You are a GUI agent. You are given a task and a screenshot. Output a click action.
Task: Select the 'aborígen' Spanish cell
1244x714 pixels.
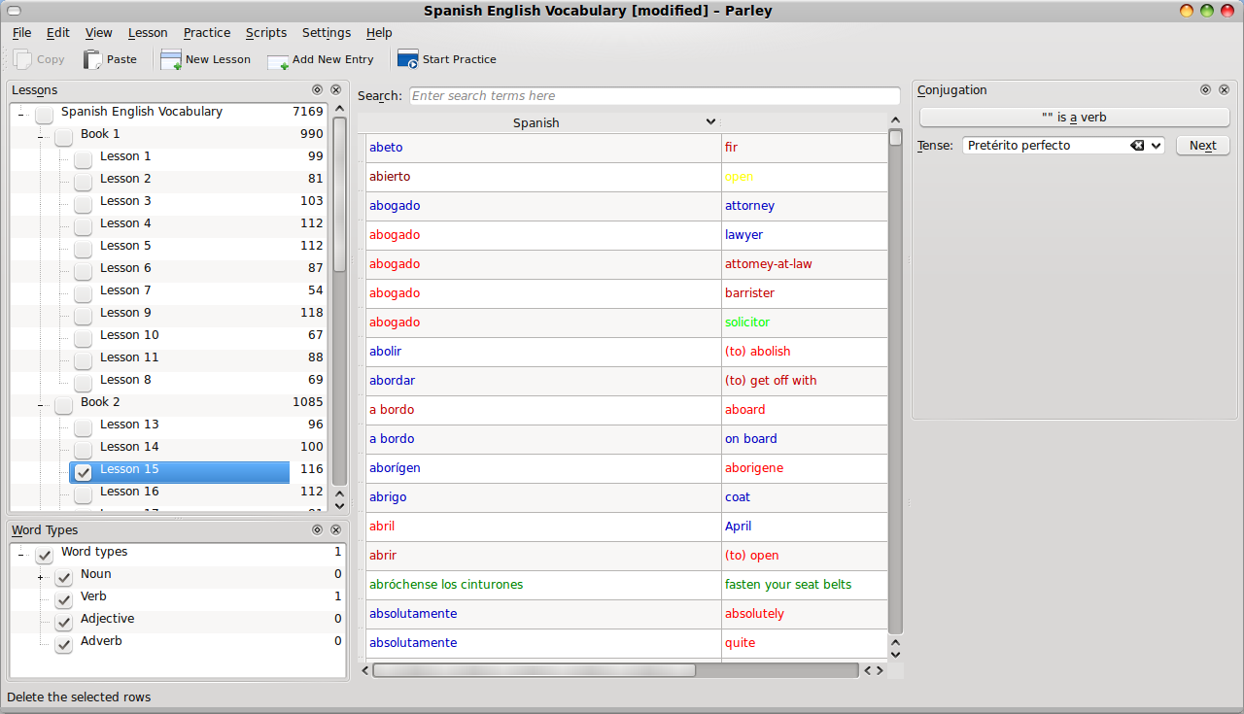[543, 468]
